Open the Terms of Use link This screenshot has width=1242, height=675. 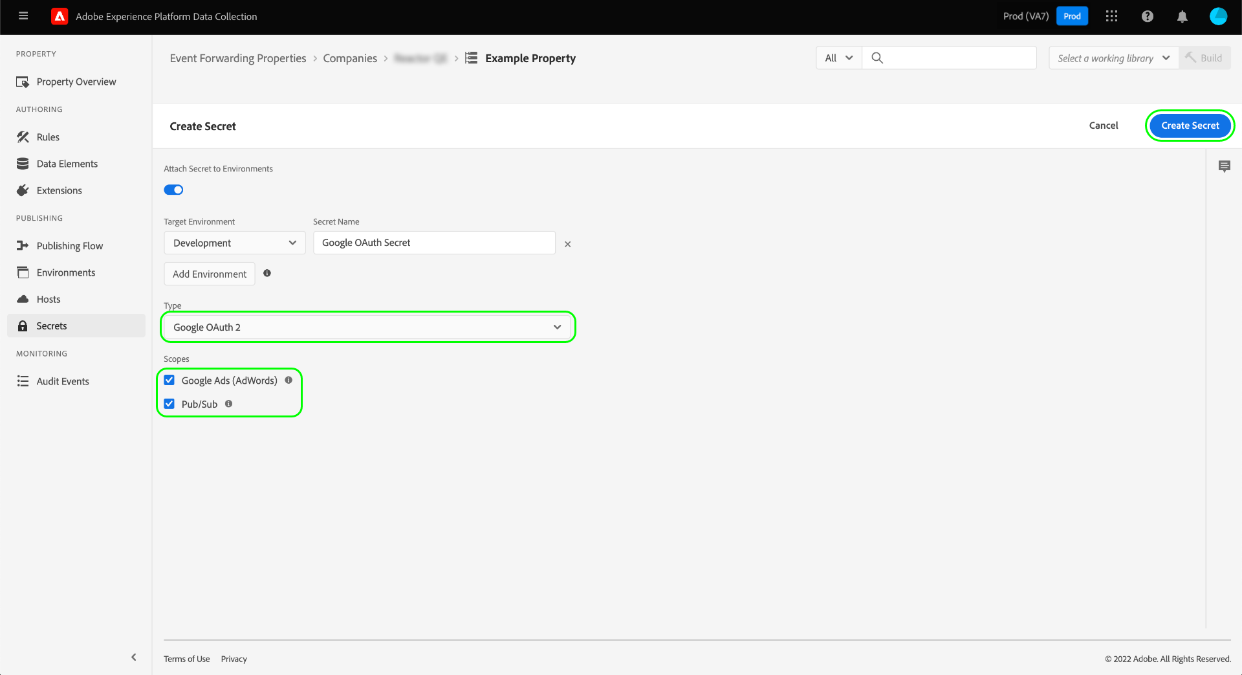click(187, 659)
